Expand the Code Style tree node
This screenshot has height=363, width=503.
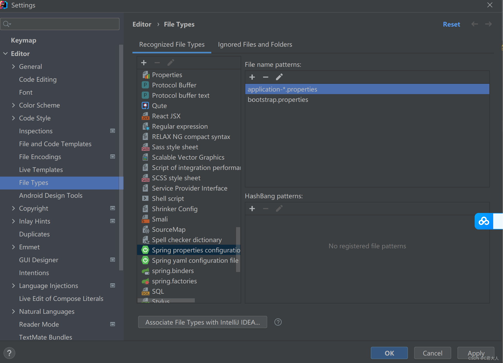point(13,118)
